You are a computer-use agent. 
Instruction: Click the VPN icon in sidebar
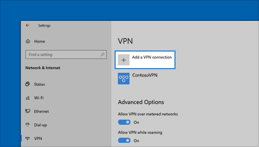click(28, 139)
